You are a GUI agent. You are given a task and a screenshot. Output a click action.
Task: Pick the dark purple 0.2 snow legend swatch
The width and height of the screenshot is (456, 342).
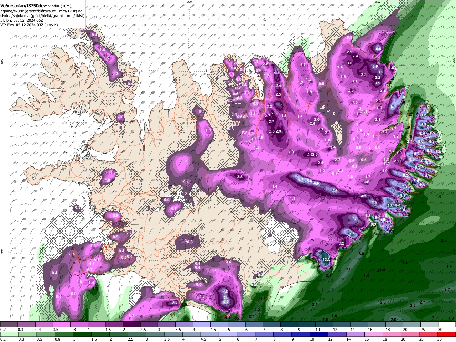tap(9, 325)
